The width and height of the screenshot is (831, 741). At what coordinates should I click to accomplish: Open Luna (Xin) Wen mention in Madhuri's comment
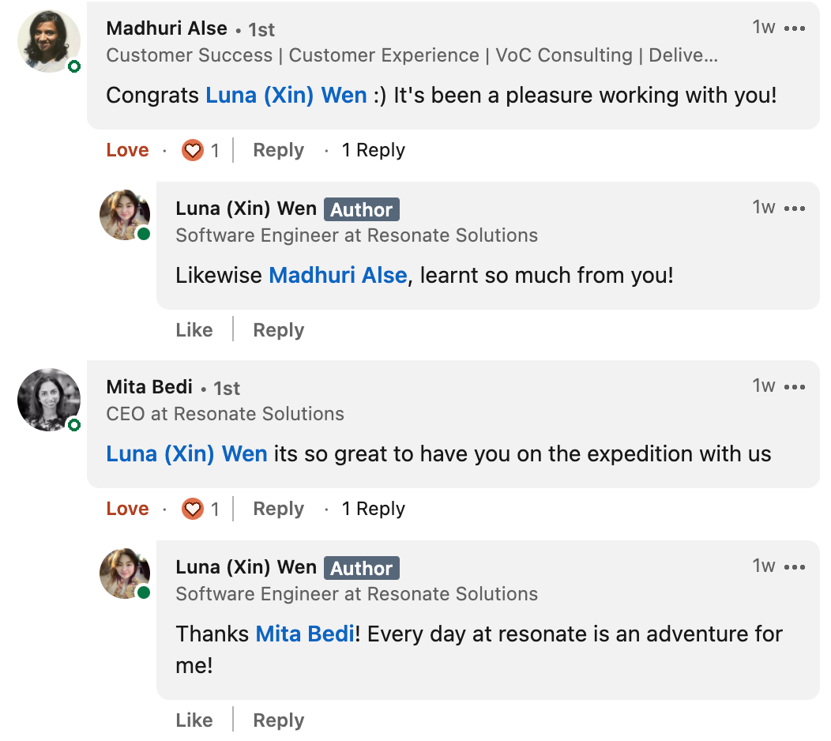tap(286, 96)
